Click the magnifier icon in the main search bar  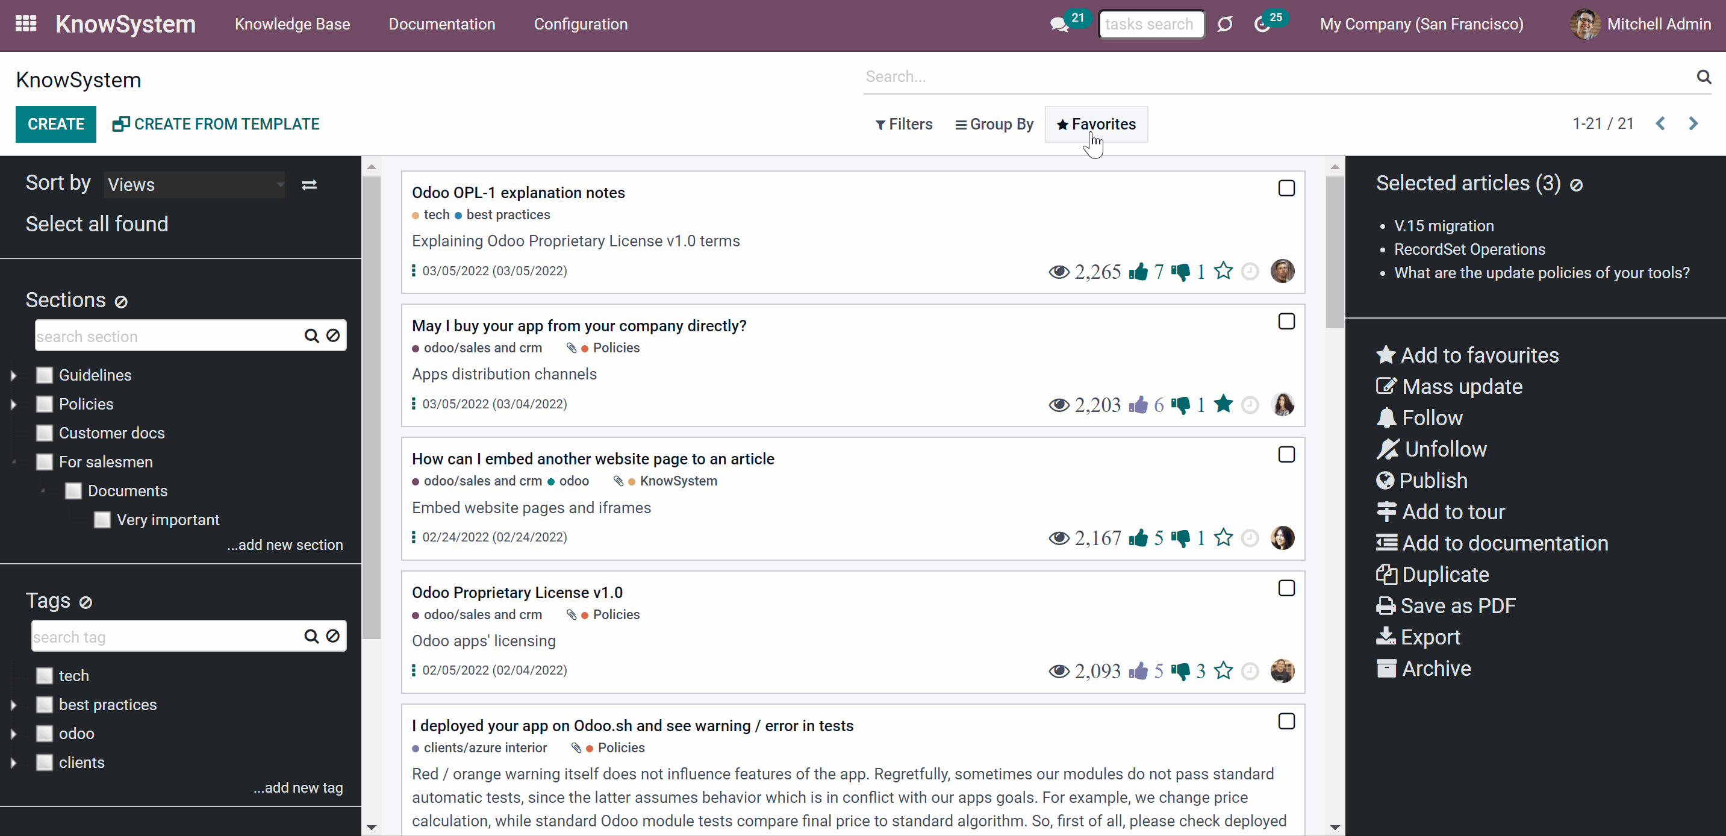1704,76
